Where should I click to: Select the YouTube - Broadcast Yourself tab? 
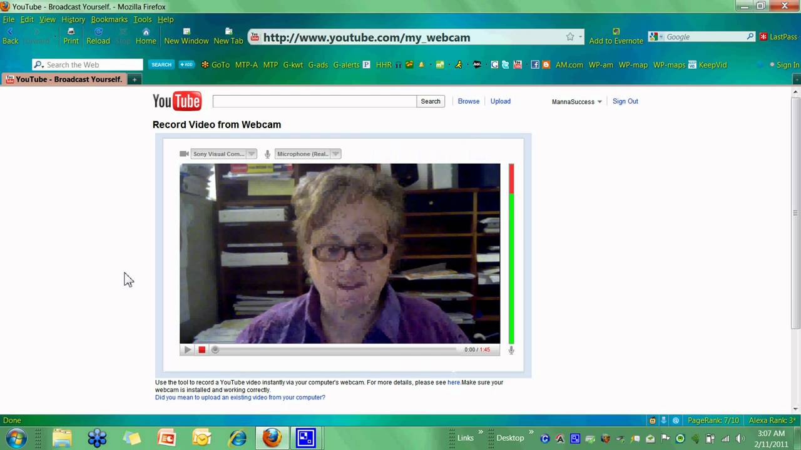[x=64, y=79]
